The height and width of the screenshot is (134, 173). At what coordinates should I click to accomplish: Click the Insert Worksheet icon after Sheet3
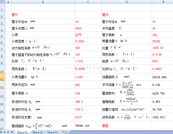coord(64,132)
